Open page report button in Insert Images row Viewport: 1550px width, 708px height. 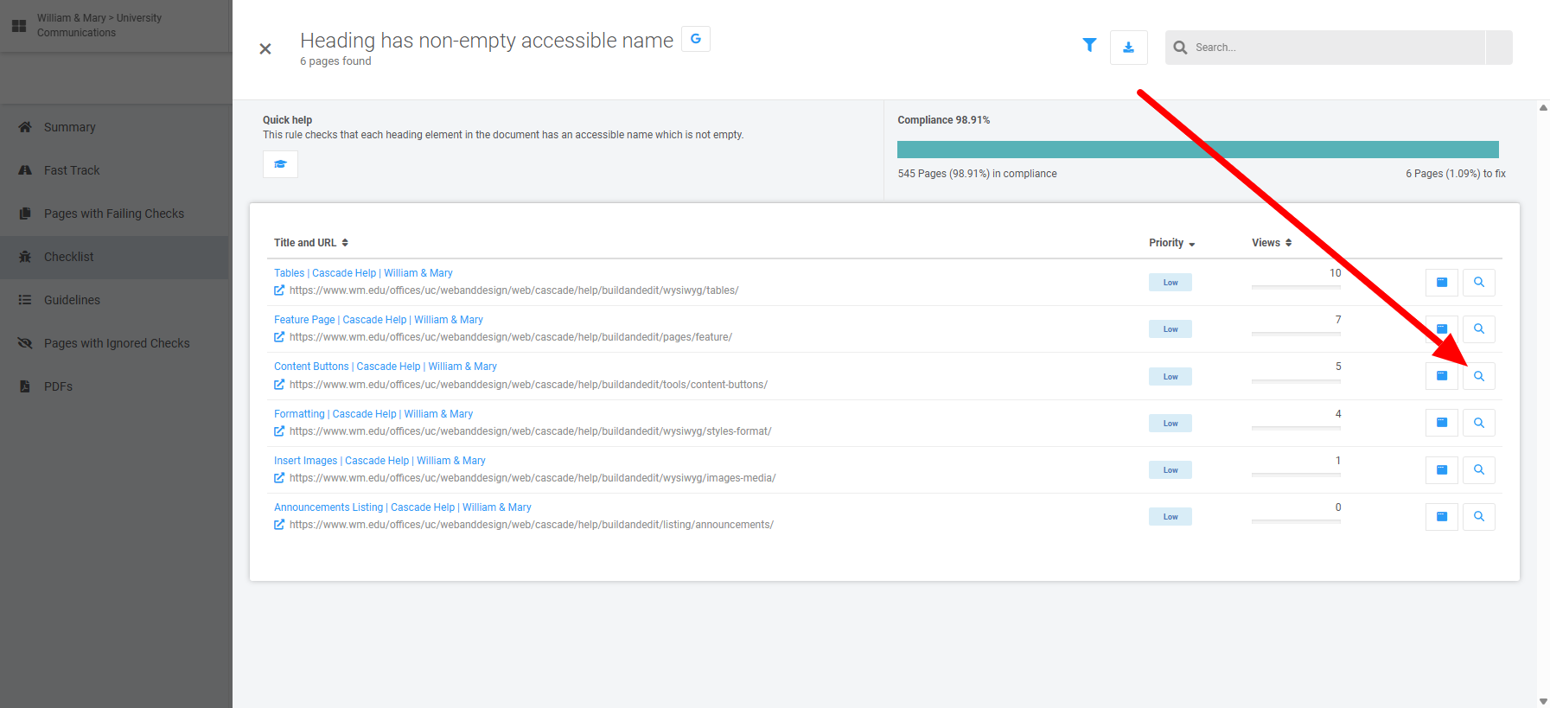click(1442, 469)
